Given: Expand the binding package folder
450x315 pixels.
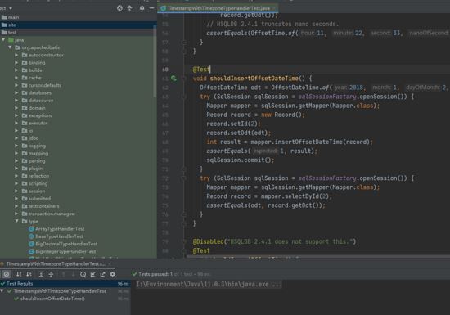Looking at the screenshot, I should pyautogui.click(x=16, y=62).
